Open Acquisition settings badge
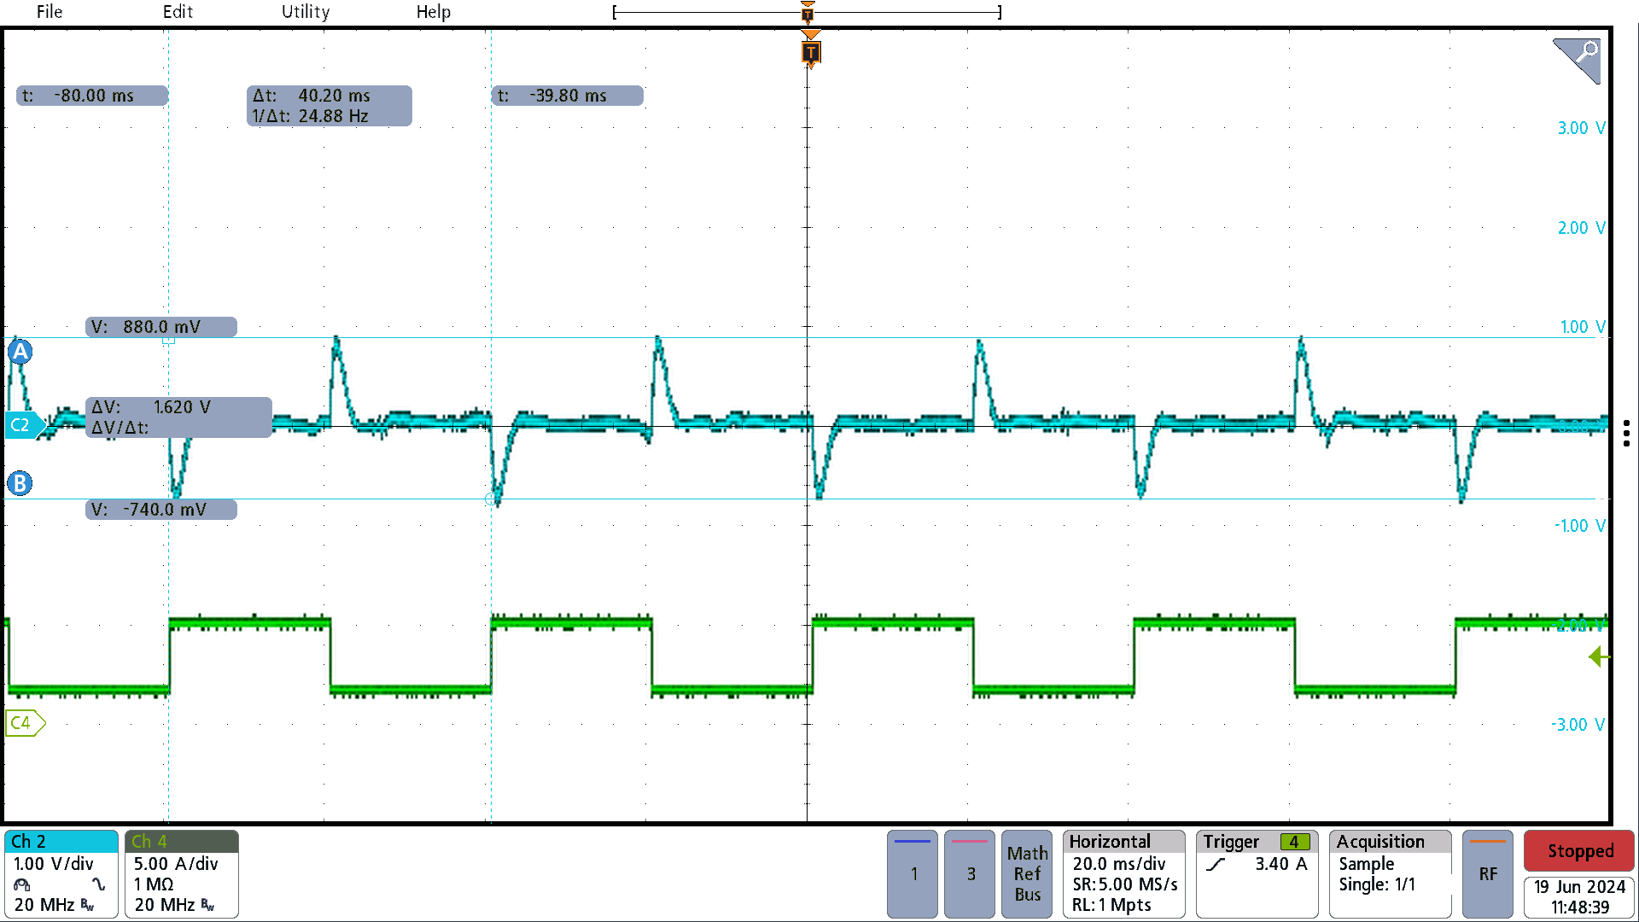 1391,873
